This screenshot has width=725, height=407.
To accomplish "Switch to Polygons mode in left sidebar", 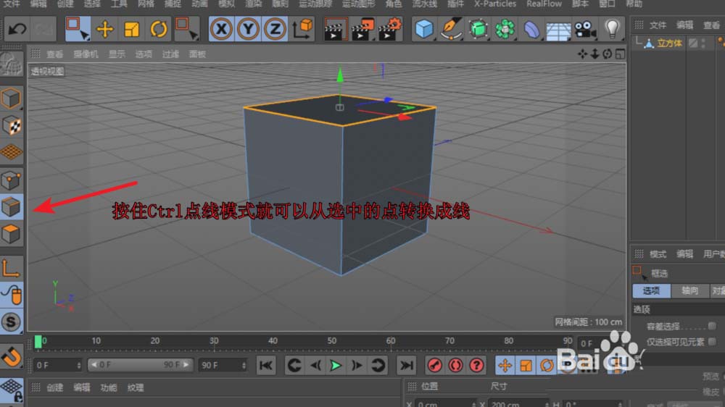I will coord(12,235).
